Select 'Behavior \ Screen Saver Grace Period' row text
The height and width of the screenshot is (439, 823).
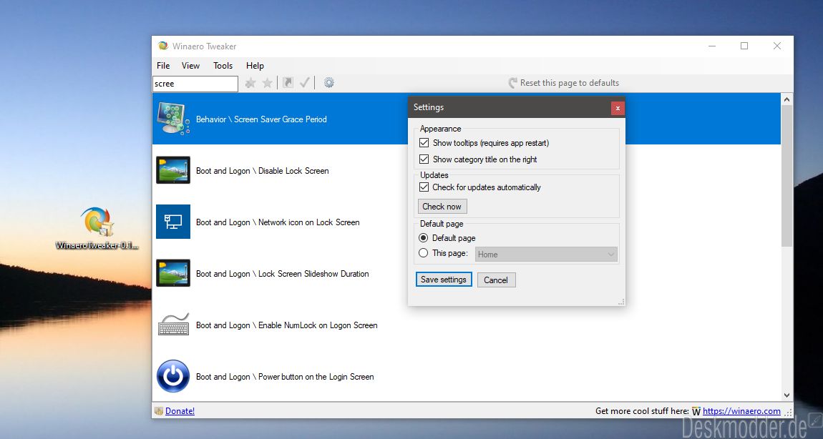coord(261,119)
